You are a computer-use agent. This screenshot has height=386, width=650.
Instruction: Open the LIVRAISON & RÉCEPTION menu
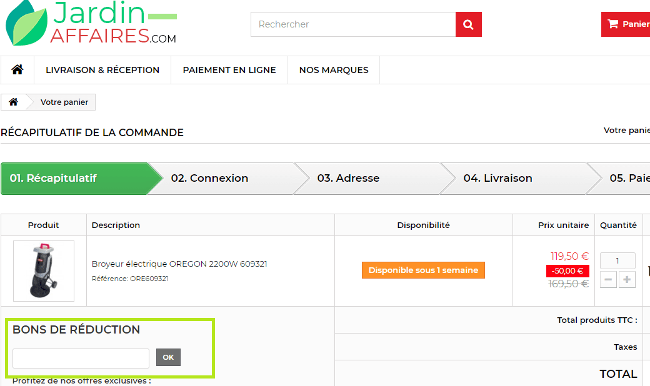(x=102, y=69)
